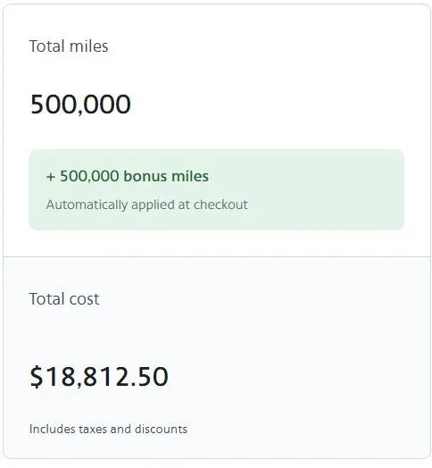
Task: Click the word Includes in the footnote
Action: pos(52,430)
